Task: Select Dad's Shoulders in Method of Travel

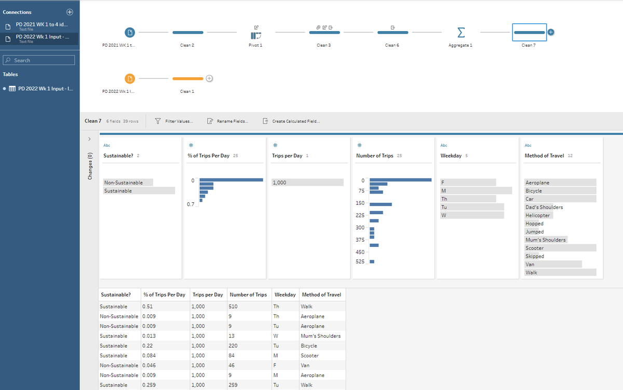Action: click(x=544, y=207)
